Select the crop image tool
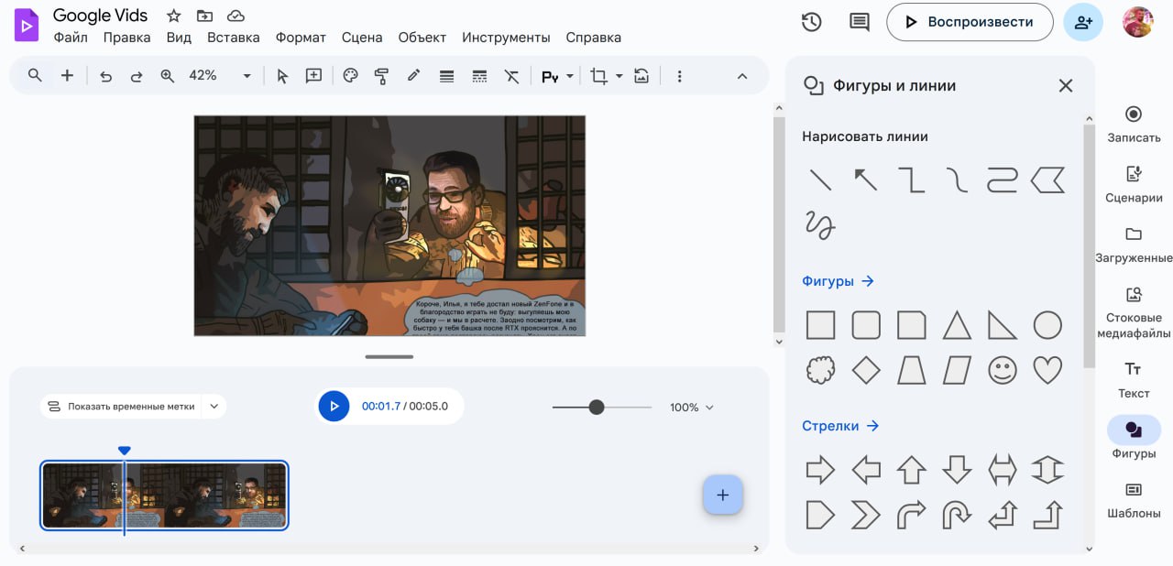Viewport: 1173px width, 566px height. pos(598,76)
